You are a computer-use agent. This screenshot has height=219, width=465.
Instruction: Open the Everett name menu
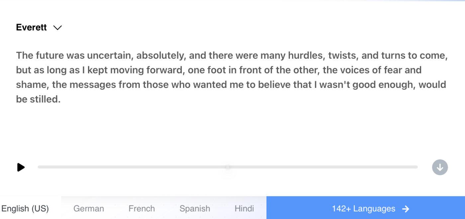(x=31, y=28)
